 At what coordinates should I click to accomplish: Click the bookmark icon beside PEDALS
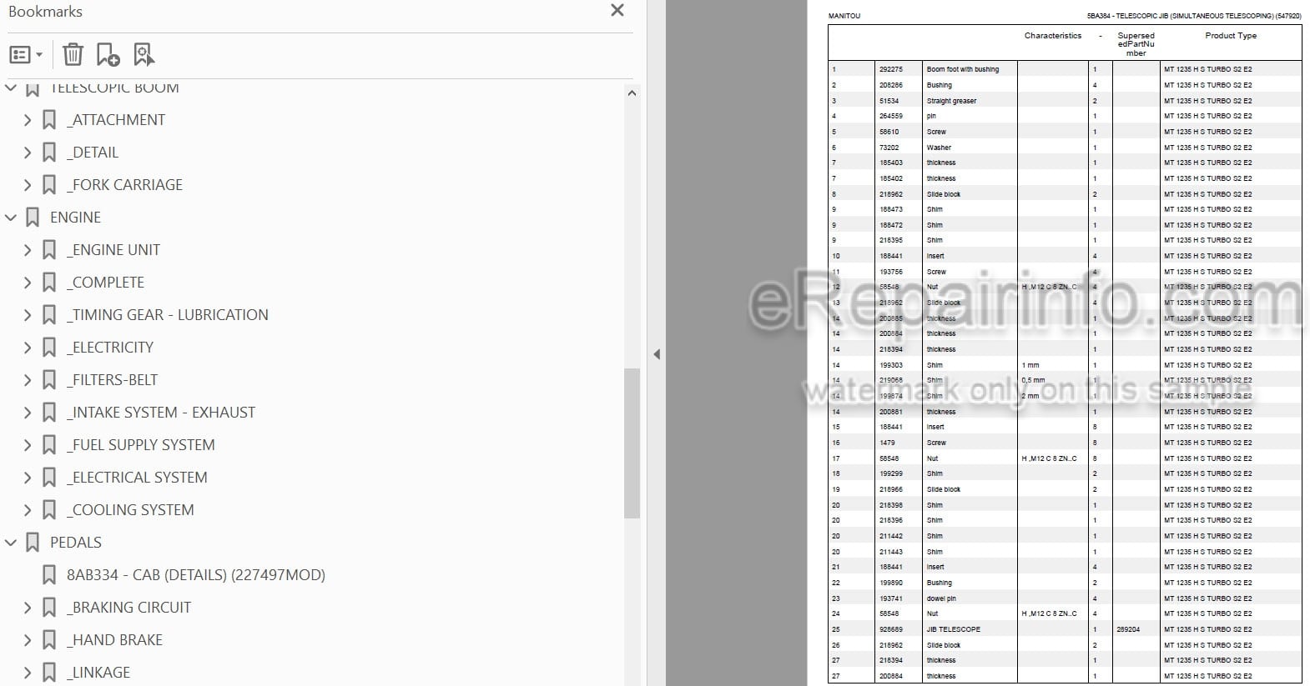(x=33, y=543)
